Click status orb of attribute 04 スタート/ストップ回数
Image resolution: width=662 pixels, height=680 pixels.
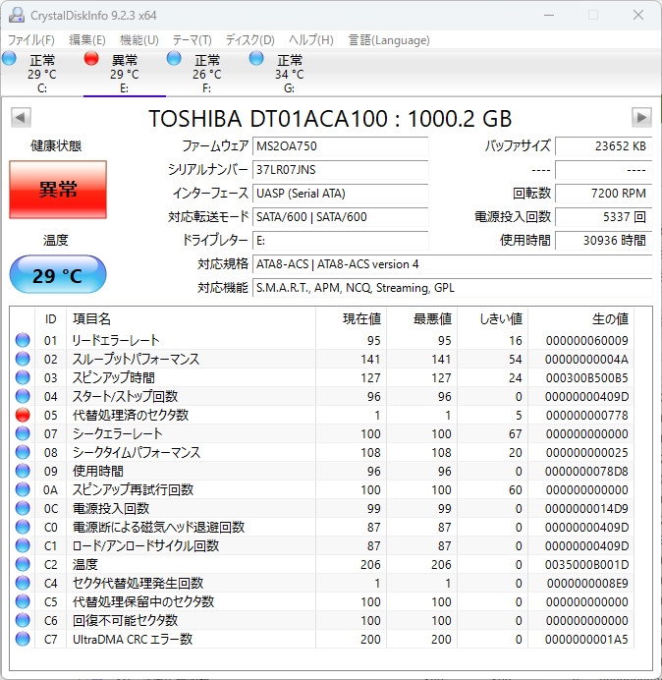click(23, 396)
